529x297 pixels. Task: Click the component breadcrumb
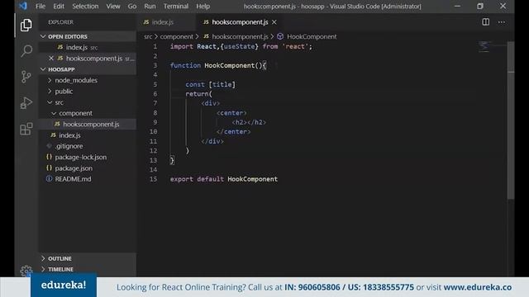(176, 36)
